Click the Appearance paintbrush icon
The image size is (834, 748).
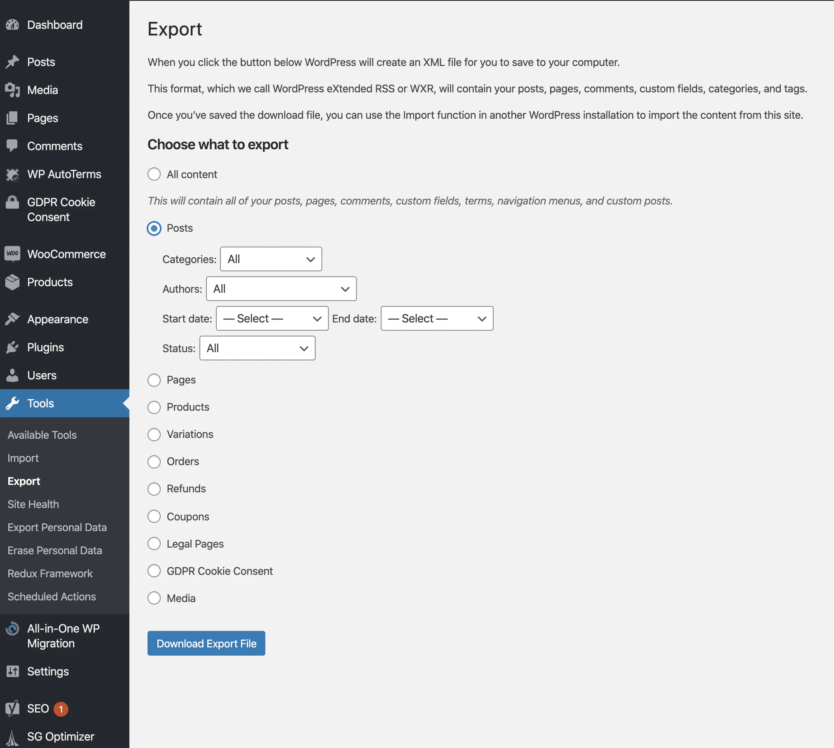pyautogui.click(x=12, y=319)
